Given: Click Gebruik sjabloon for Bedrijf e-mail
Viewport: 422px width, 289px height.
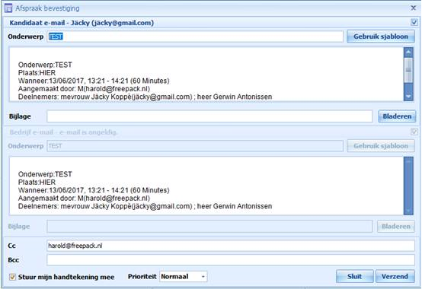Looking at the screenshot, I should pos(381,146).
